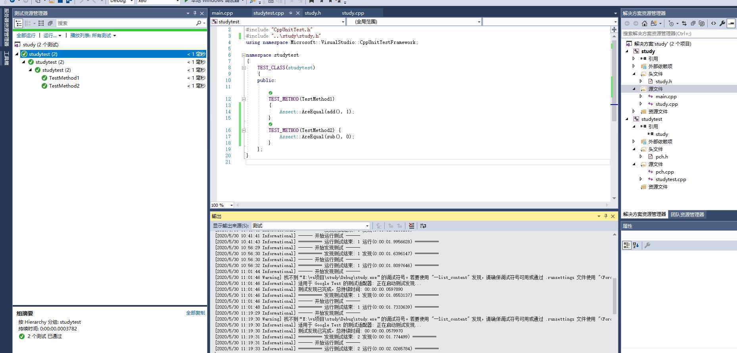
Task: Click property pages wrench in Properties panel
Action: coord(647,245)
